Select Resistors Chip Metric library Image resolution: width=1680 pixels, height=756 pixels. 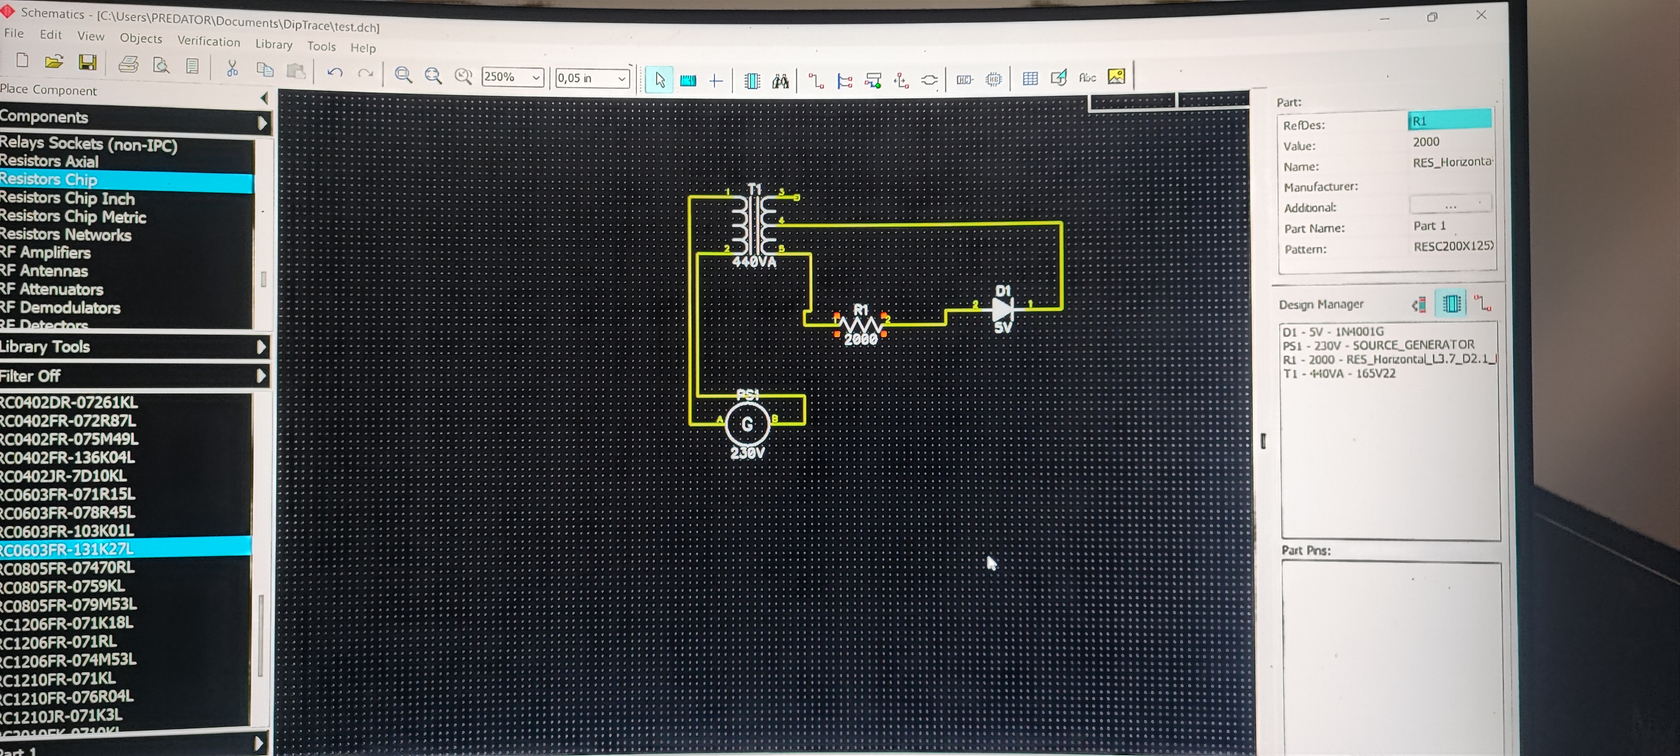(x=73, y=217)
